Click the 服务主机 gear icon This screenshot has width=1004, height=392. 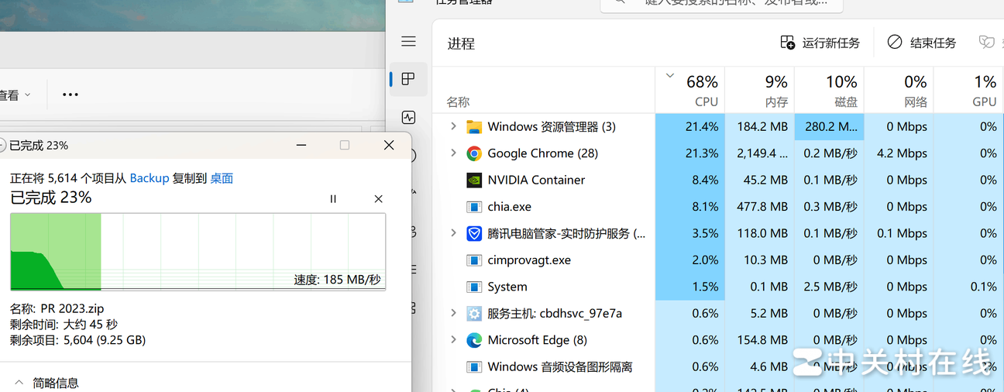click(x=474, y=314)
